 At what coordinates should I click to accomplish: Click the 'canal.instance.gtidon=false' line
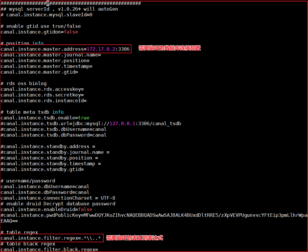(39, 32)
